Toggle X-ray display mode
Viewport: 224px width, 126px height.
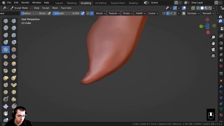[193, 8]
